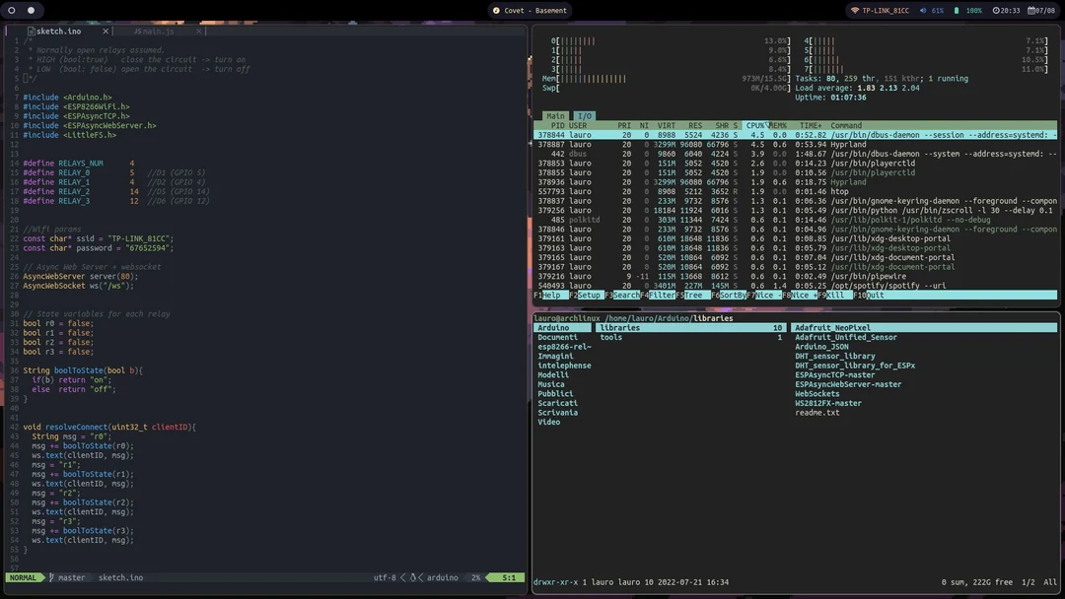Click the git branch icon showing master
Screen dimensions: 1065x599
coord(49,578)
